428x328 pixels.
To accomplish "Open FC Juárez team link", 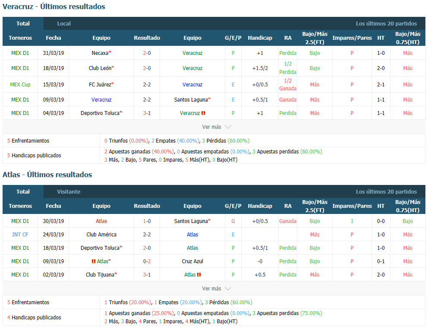I will coord(100,84).
